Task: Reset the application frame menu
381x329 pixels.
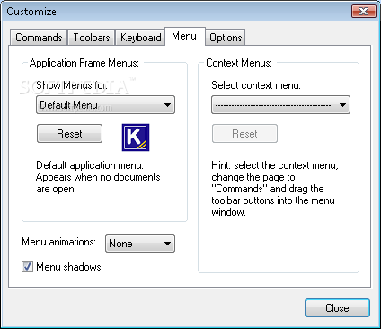Action: pyautogui.click(x=69, y=134)
